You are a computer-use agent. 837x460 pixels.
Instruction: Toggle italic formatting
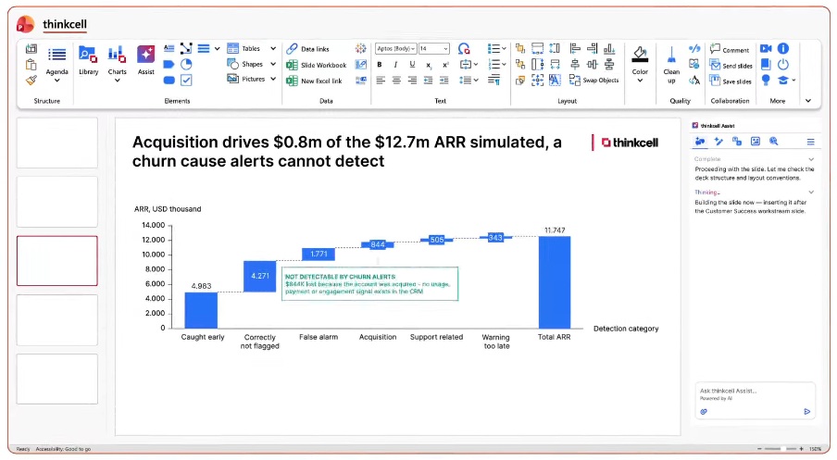[x=395, y=65]
